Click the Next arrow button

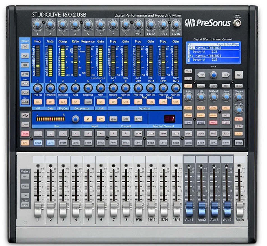tap(226, 75)
